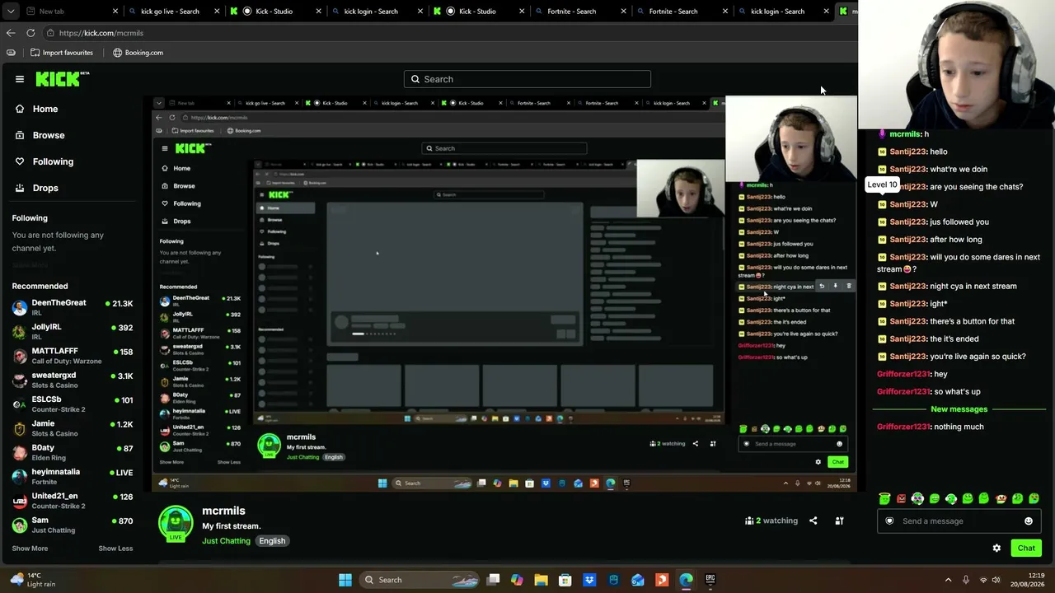Click the chat identity badge in message box
The height and width of the screenshot is (593, 1055).
(889, 521)
